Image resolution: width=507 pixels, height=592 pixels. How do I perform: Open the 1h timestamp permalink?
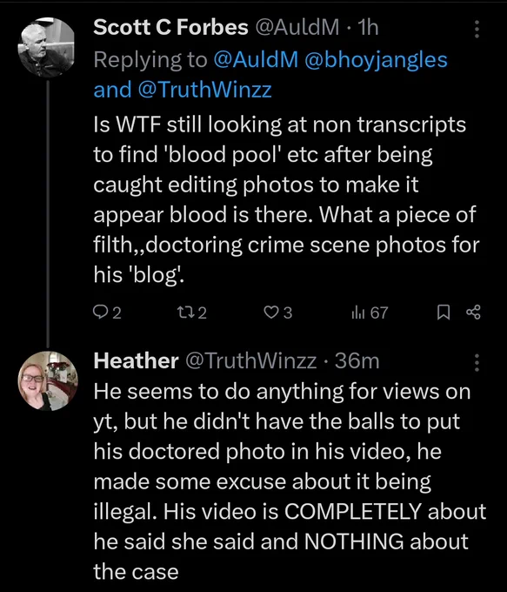coord(368,27)
